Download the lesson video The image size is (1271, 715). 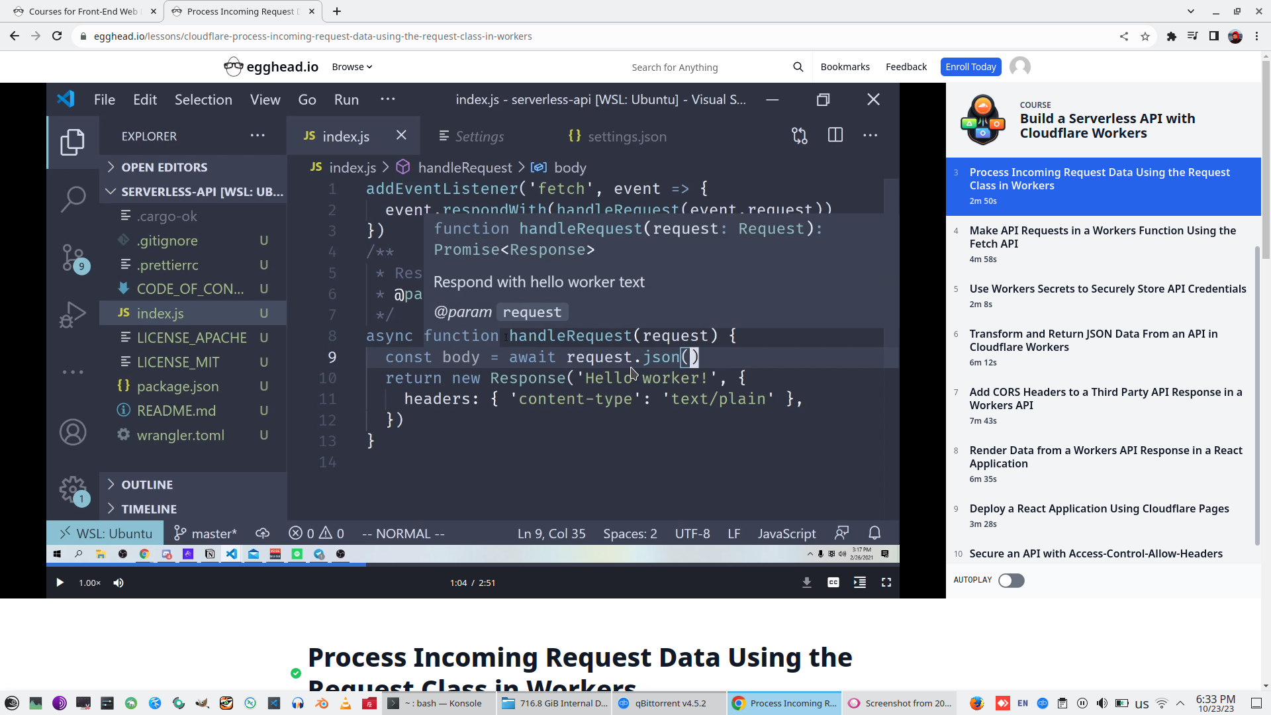806,583
